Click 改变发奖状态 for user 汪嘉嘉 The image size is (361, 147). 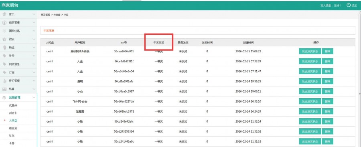point(310,111)
